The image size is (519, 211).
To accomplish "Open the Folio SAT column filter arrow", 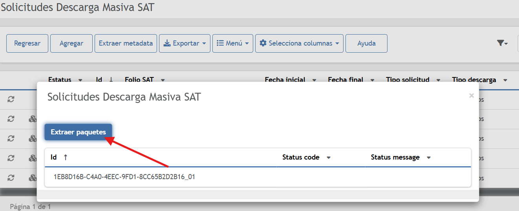I will 163,80.
